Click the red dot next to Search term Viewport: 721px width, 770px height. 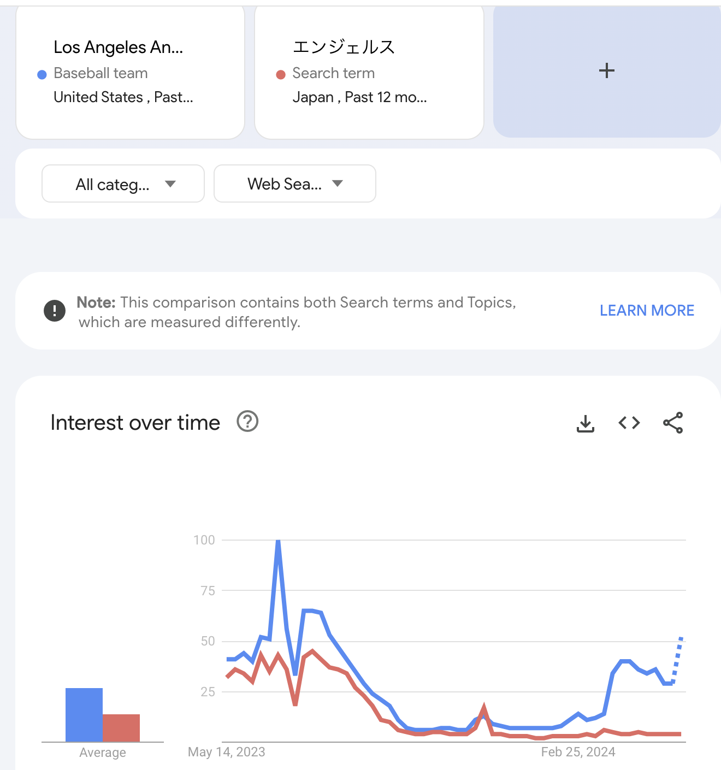point(281,75)
